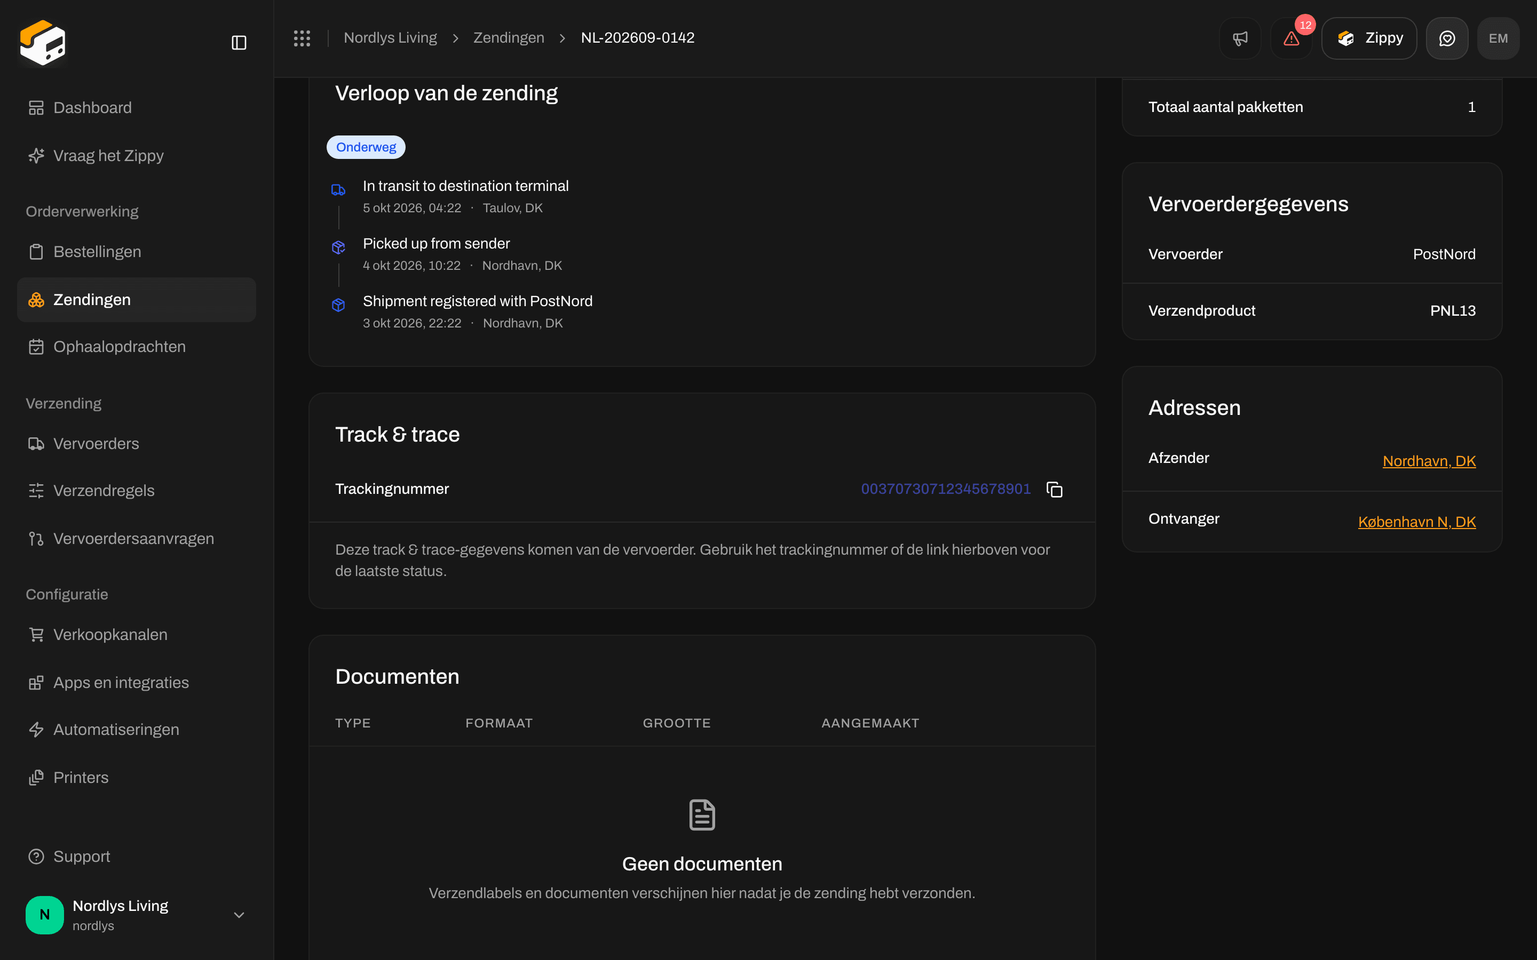Open the announcements megaphone icon

click(x=1240, y=38)
